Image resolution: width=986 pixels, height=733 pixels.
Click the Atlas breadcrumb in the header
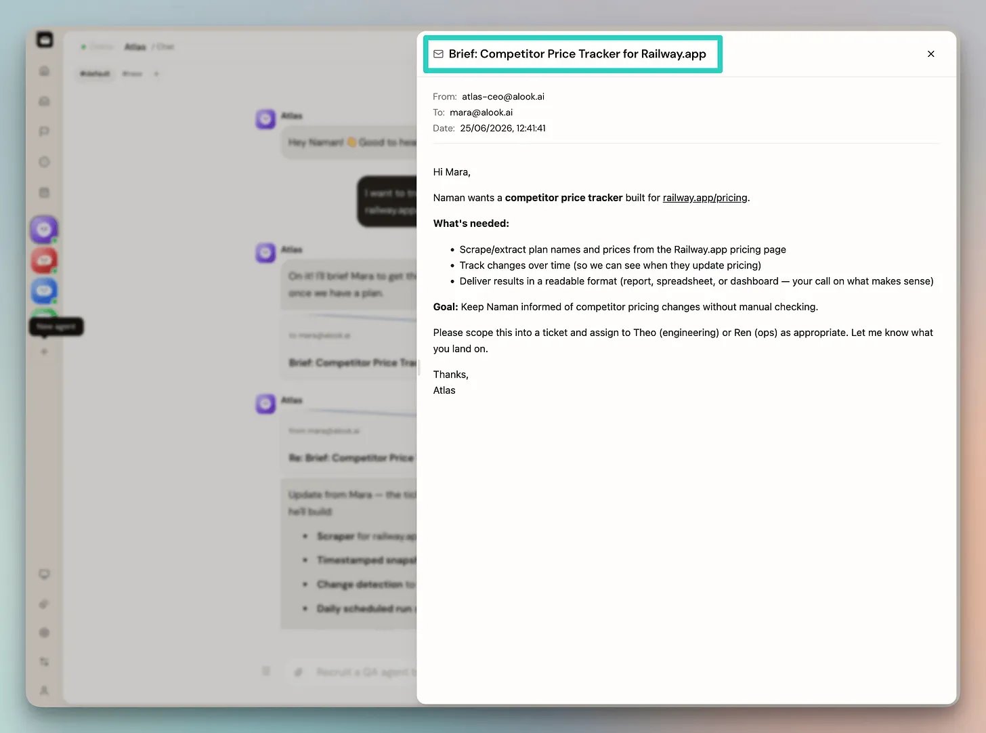click(135, 47)
